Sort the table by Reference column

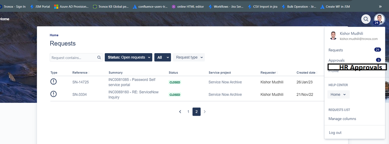81,73
